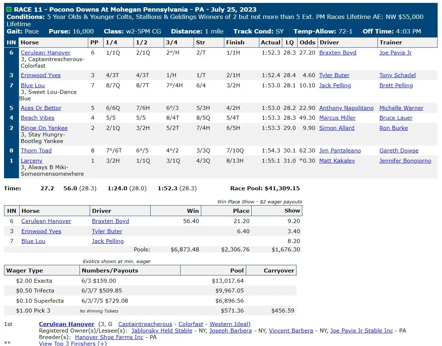Open Cerulean Hanover horse link in results table
Image resolution: width=442 pixels, height=346 pixels.
[x=46, y=53]
